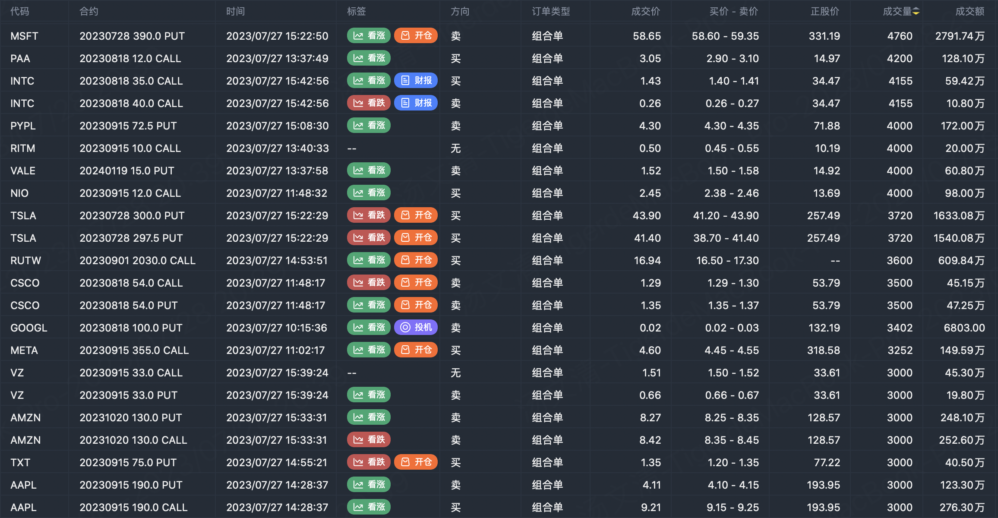Click stock price 318.58 in META row
Screen dimensions: 998x518
pos(824,350)
